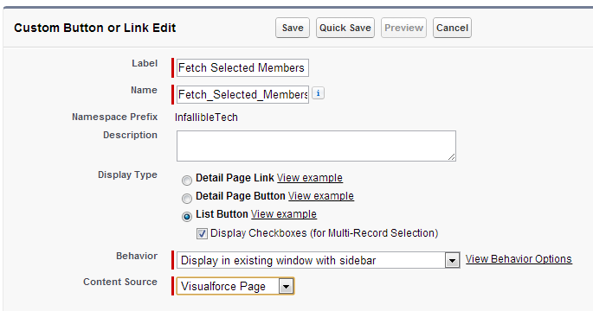Click the Quick Save button

point(345,28)
